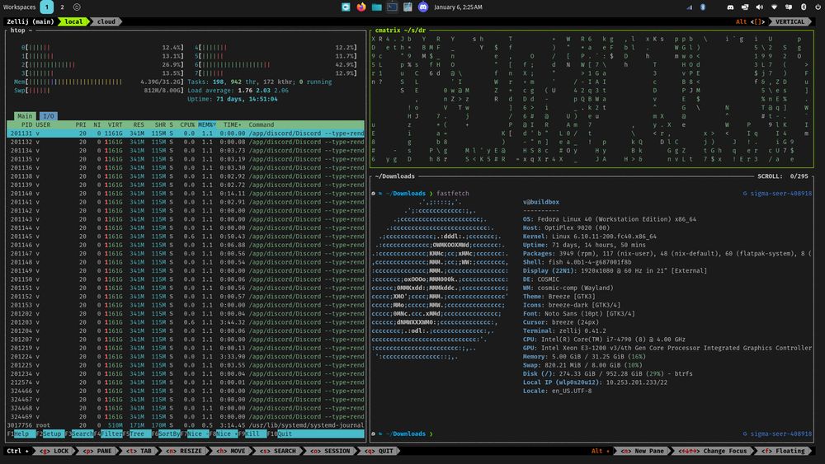
Task: Click the Wi-Fi network tray icon
Action: 774,7
